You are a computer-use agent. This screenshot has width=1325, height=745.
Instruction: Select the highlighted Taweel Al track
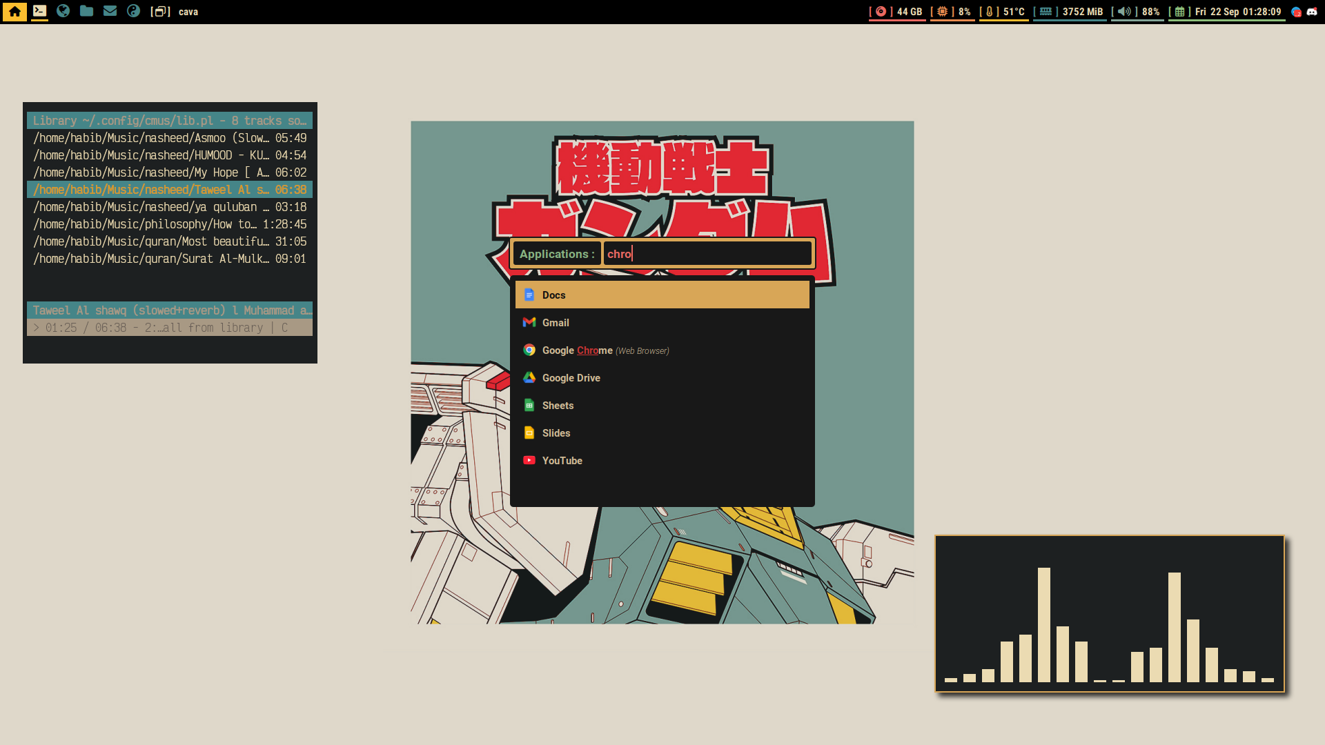click(x=170, y=190)
